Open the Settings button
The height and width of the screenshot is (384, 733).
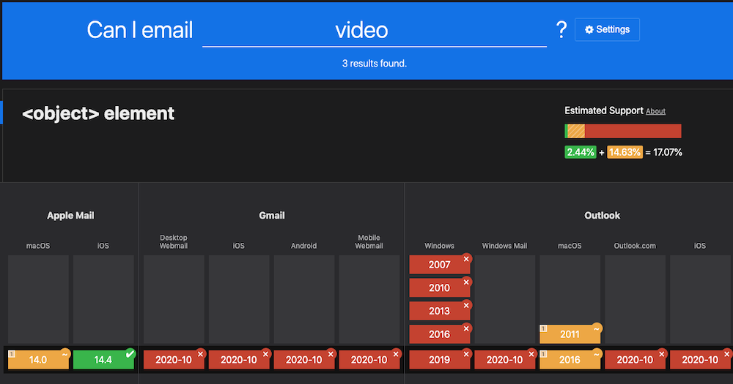click(607, 29)
